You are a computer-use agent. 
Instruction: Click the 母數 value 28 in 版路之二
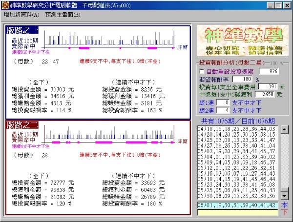tap(44, 155)
